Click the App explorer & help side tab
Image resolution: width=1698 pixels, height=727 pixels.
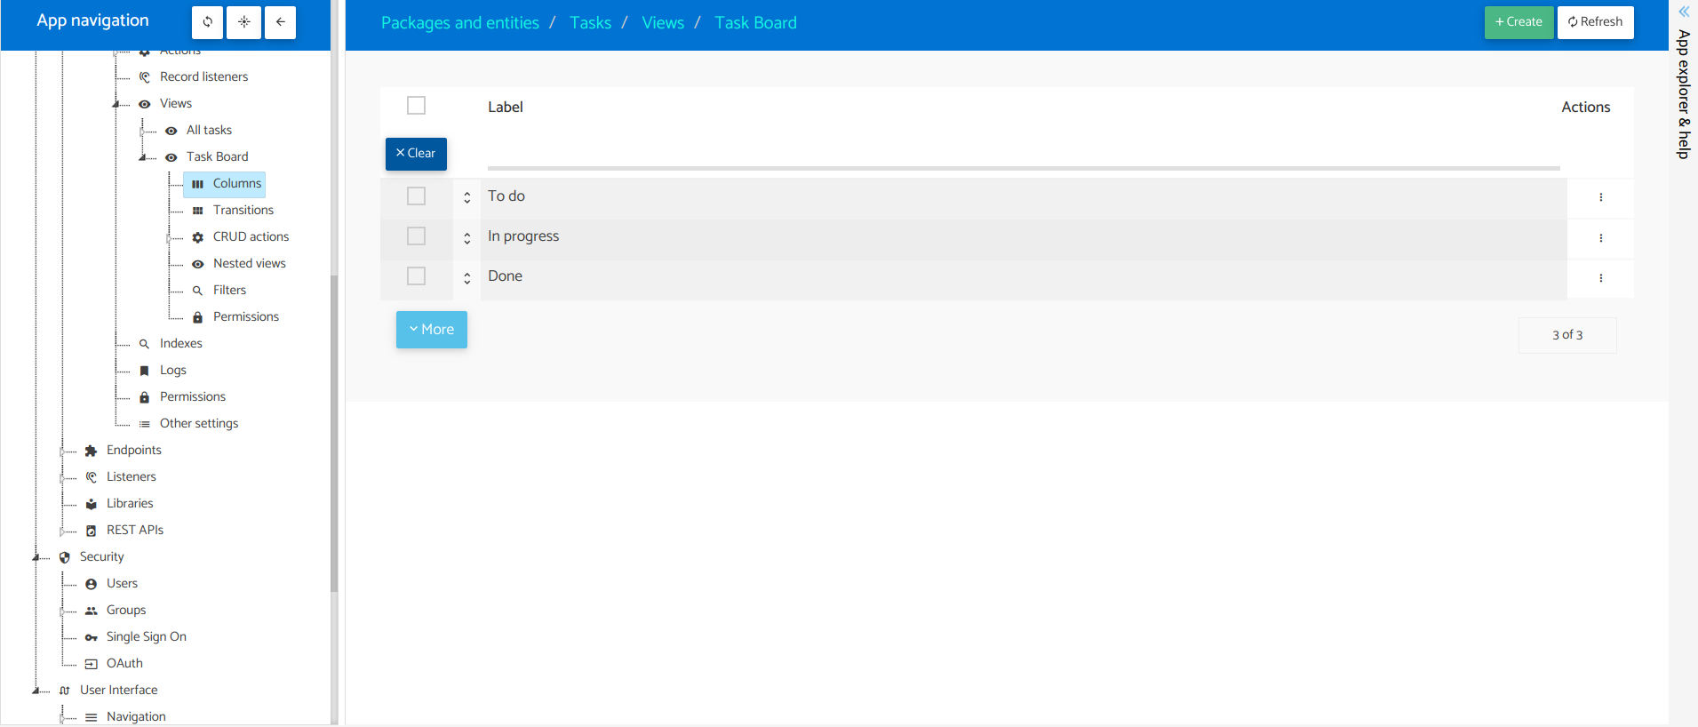(1684, 94)
